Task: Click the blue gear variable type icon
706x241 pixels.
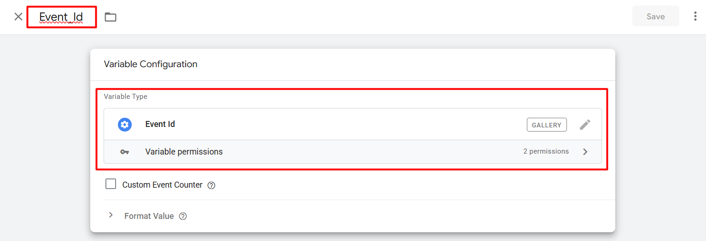Action: coord(125,125)
